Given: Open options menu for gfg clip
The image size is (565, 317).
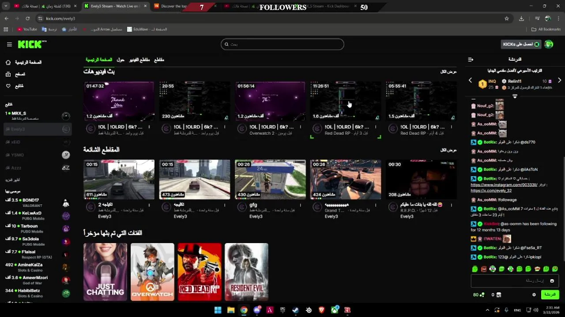Looking at the screenshot, I should [x=300, y=205].
